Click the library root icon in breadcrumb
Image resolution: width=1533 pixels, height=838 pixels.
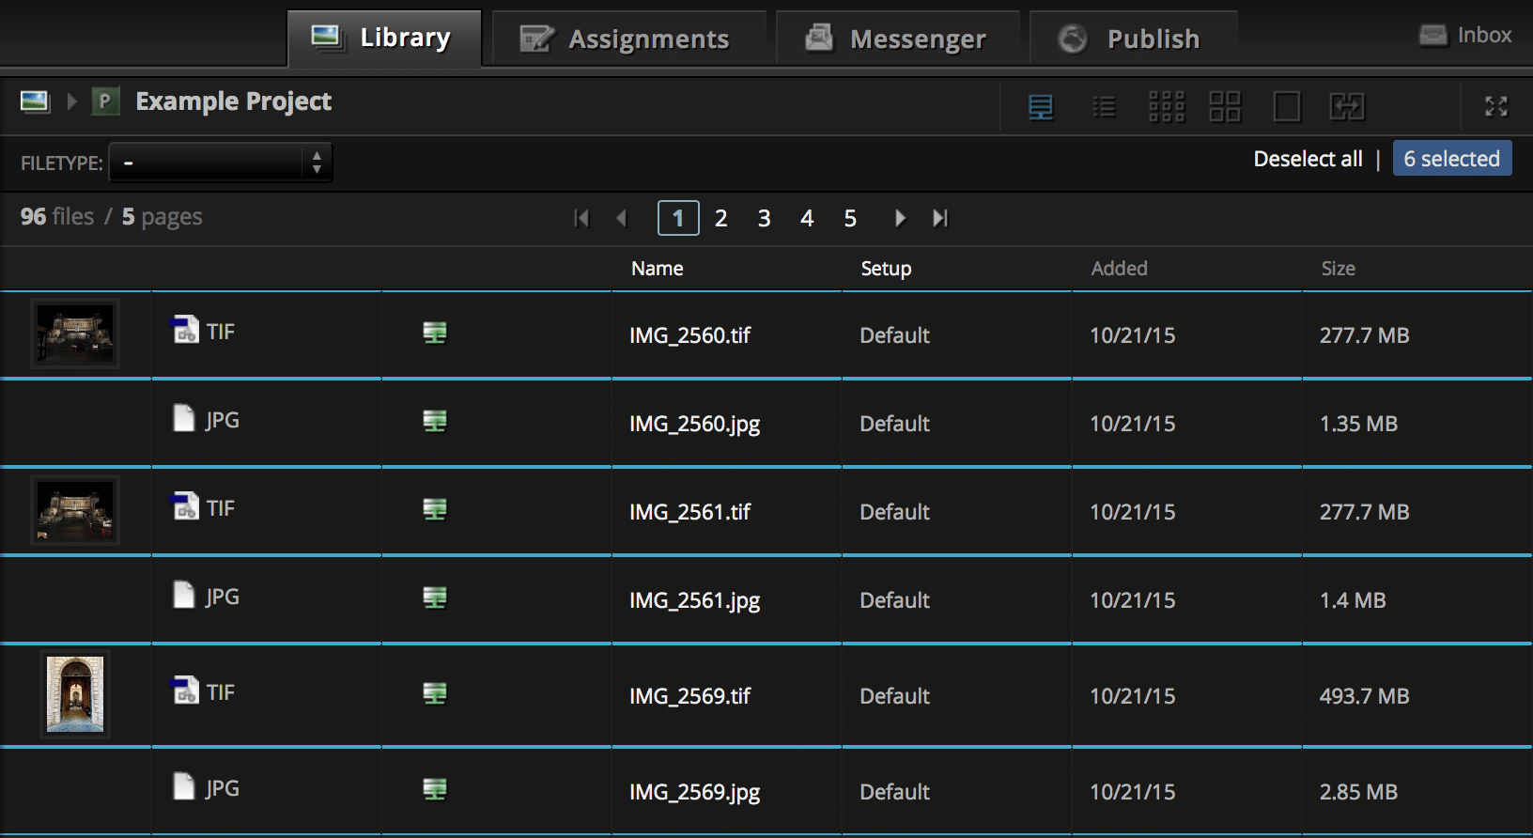coord(35,101)
